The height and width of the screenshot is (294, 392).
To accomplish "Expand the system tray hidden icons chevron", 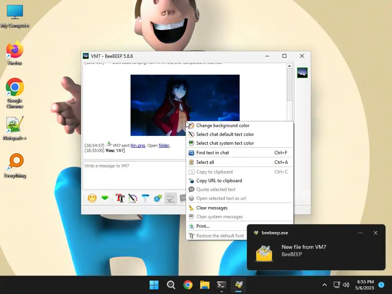I will click(325, 285).
